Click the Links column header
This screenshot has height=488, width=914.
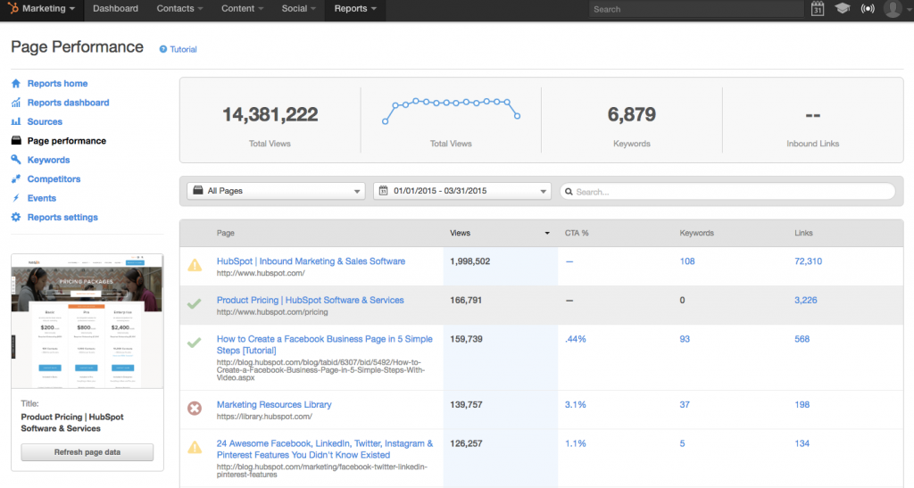coord(803,233)
